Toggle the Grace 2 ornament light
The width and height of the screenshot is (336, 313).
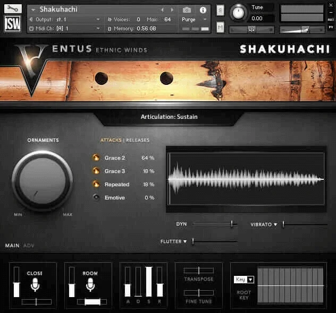coord(96,158)
